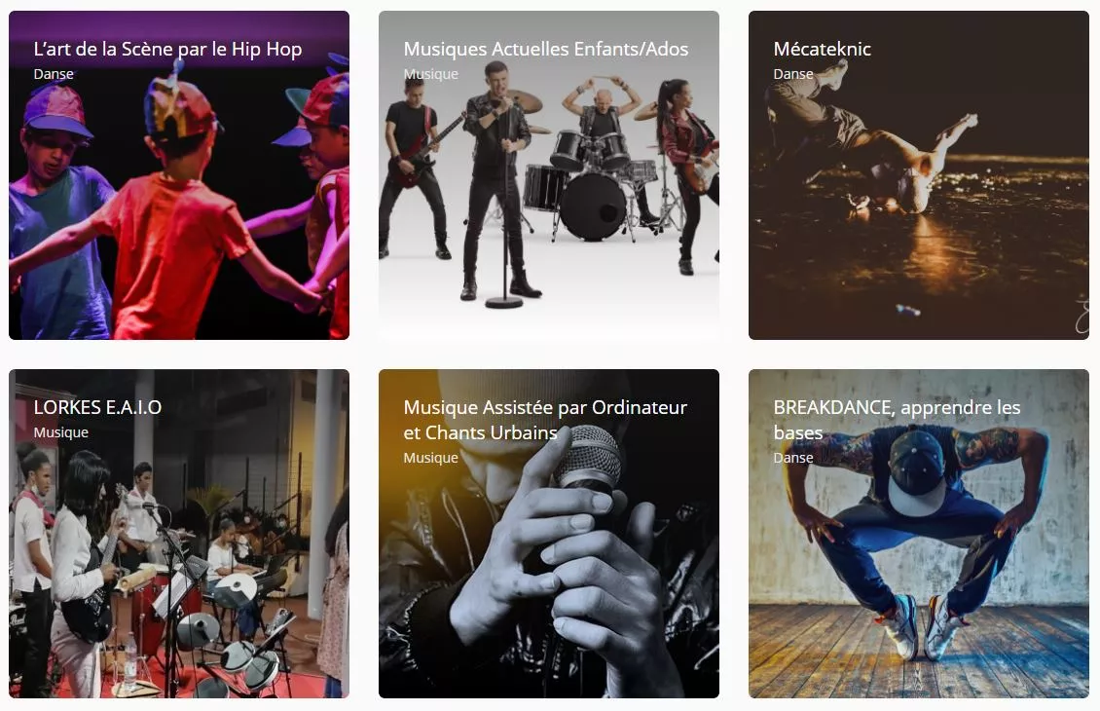Open "Musique Assistée par Ordinateur et Chants Urbains" title
Image resolution: width=1100 pixels, height=711 pixels.
(545, 420)
